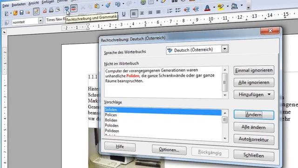Open the normtext style dropdown arrow
The image size is (298, 168).
click(41, 21)
